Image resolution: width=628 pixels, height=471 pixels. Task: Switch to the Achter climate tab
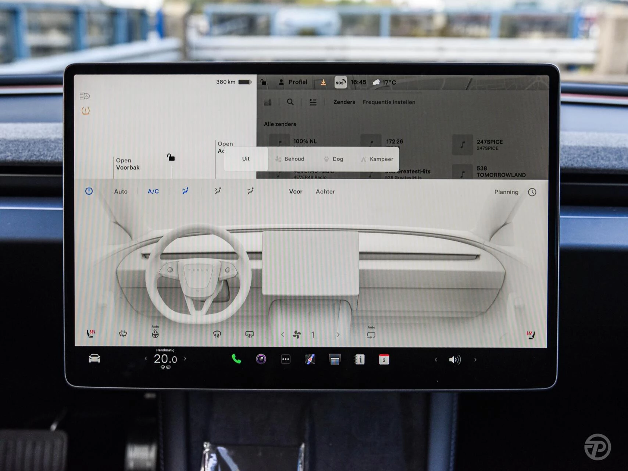pos(325,192)
